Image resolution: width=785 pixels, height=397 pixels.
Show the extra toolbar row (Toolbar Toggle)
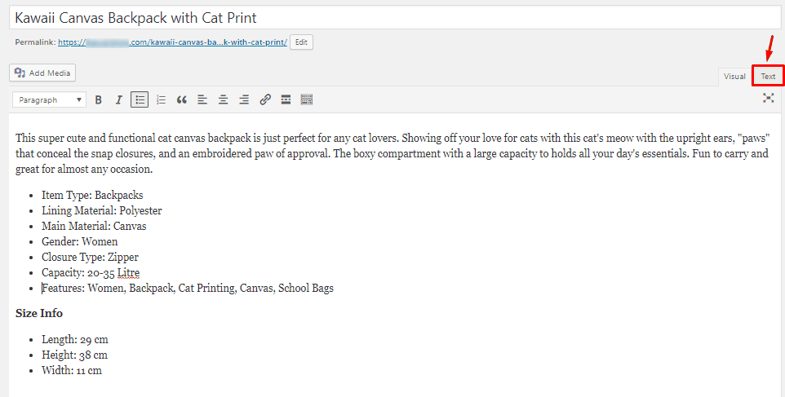[307, 100]
